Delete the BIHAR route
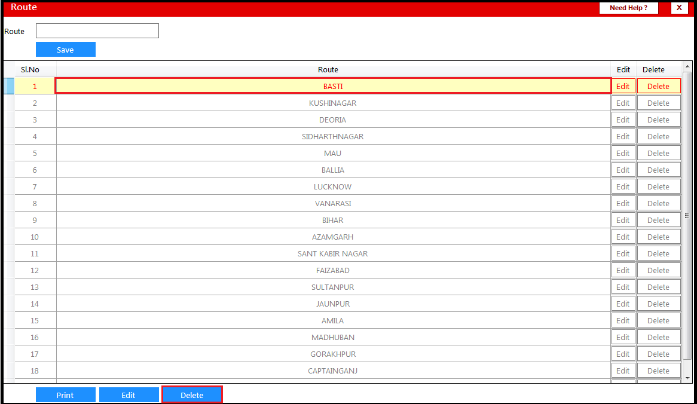Viewport: 697px width, 404px height. click(658, 220)
